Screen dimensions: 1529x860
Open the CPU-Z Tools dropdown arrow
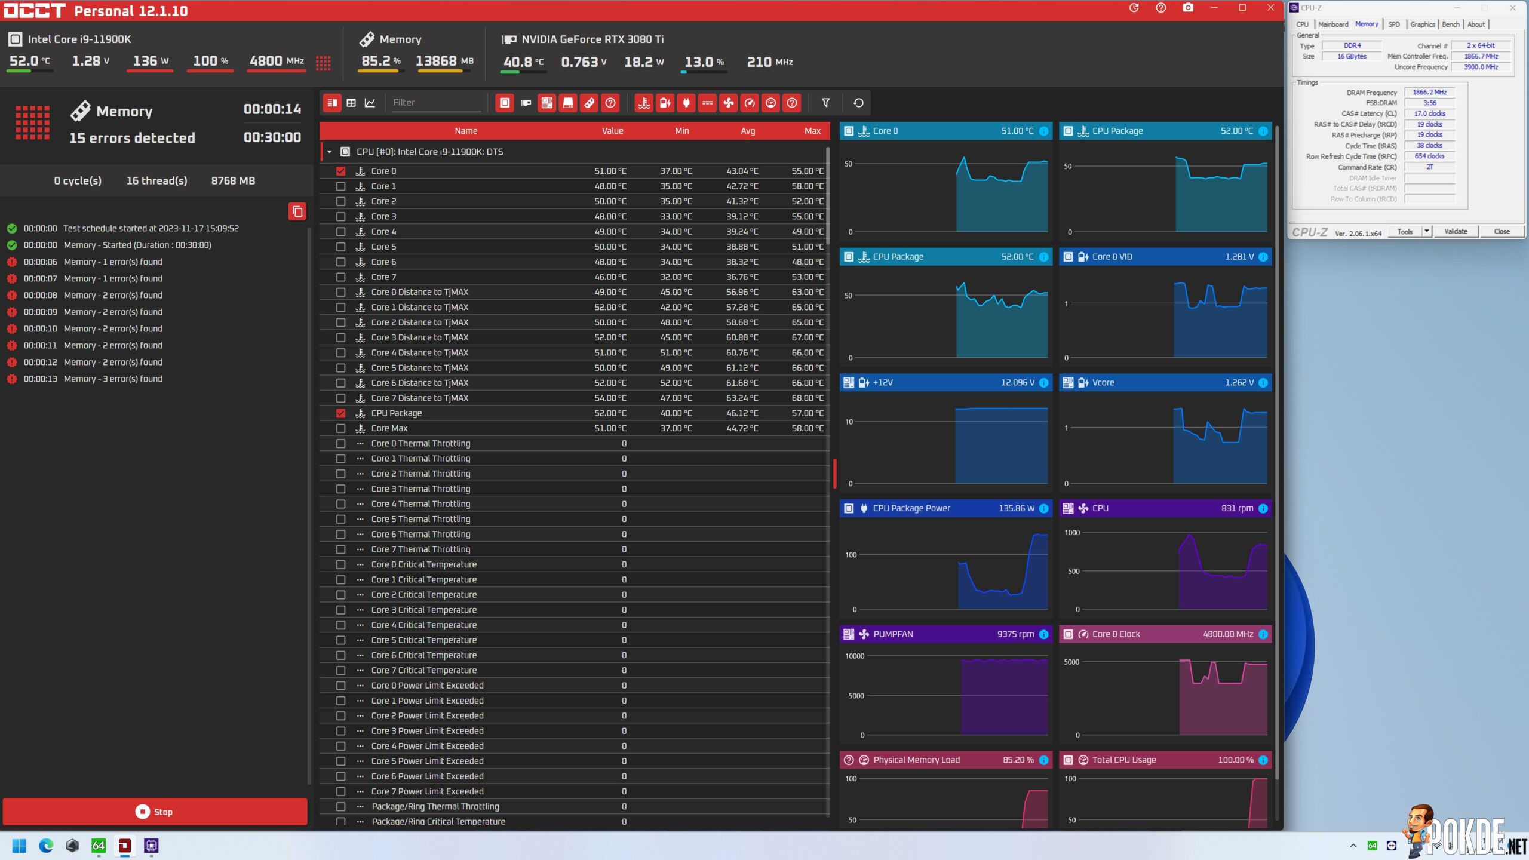point(1427,231)
